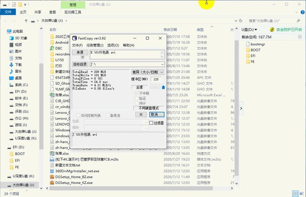Open the Explorer 文件 tab

click(x=8, y=12)
